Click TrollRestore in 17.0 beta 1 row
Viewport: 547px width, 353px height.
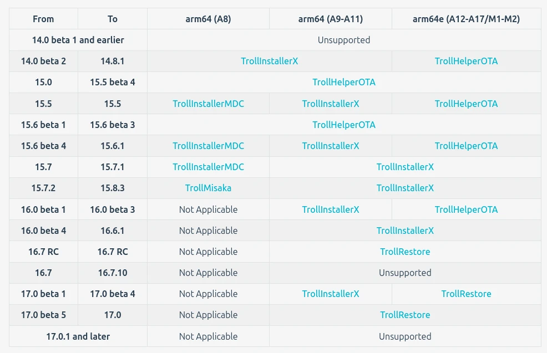pos(466,294)
